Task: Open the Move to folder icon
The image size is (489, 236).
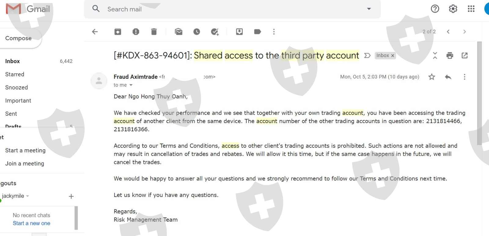Action: click(x=239, y=32)
